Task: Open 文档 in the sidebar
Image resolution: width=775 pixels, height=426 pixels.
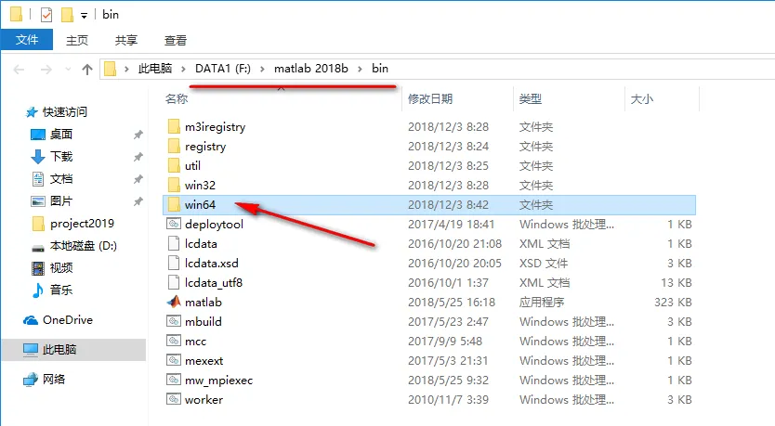Action: (x=61, y=179)
